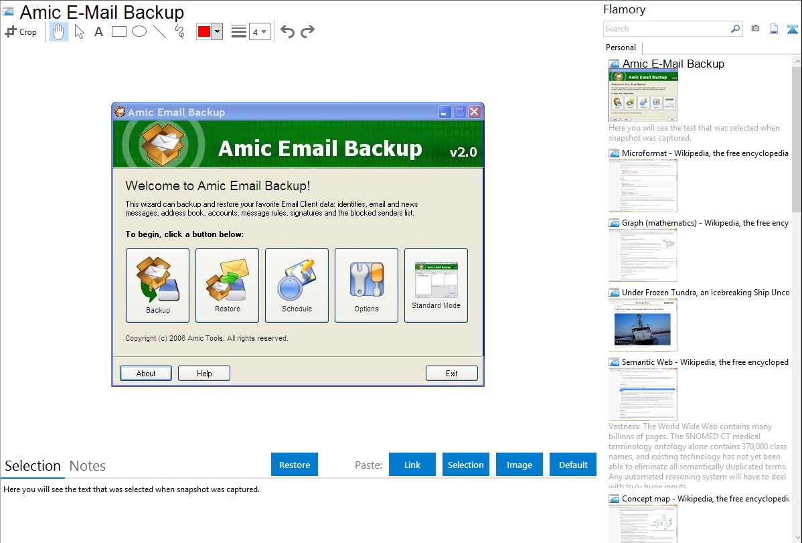
Task: Click the Restore icon in Amic window
Action: [227, 286]
